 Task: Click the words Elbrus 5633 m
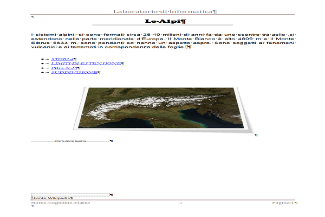click(x=55, y=43)
